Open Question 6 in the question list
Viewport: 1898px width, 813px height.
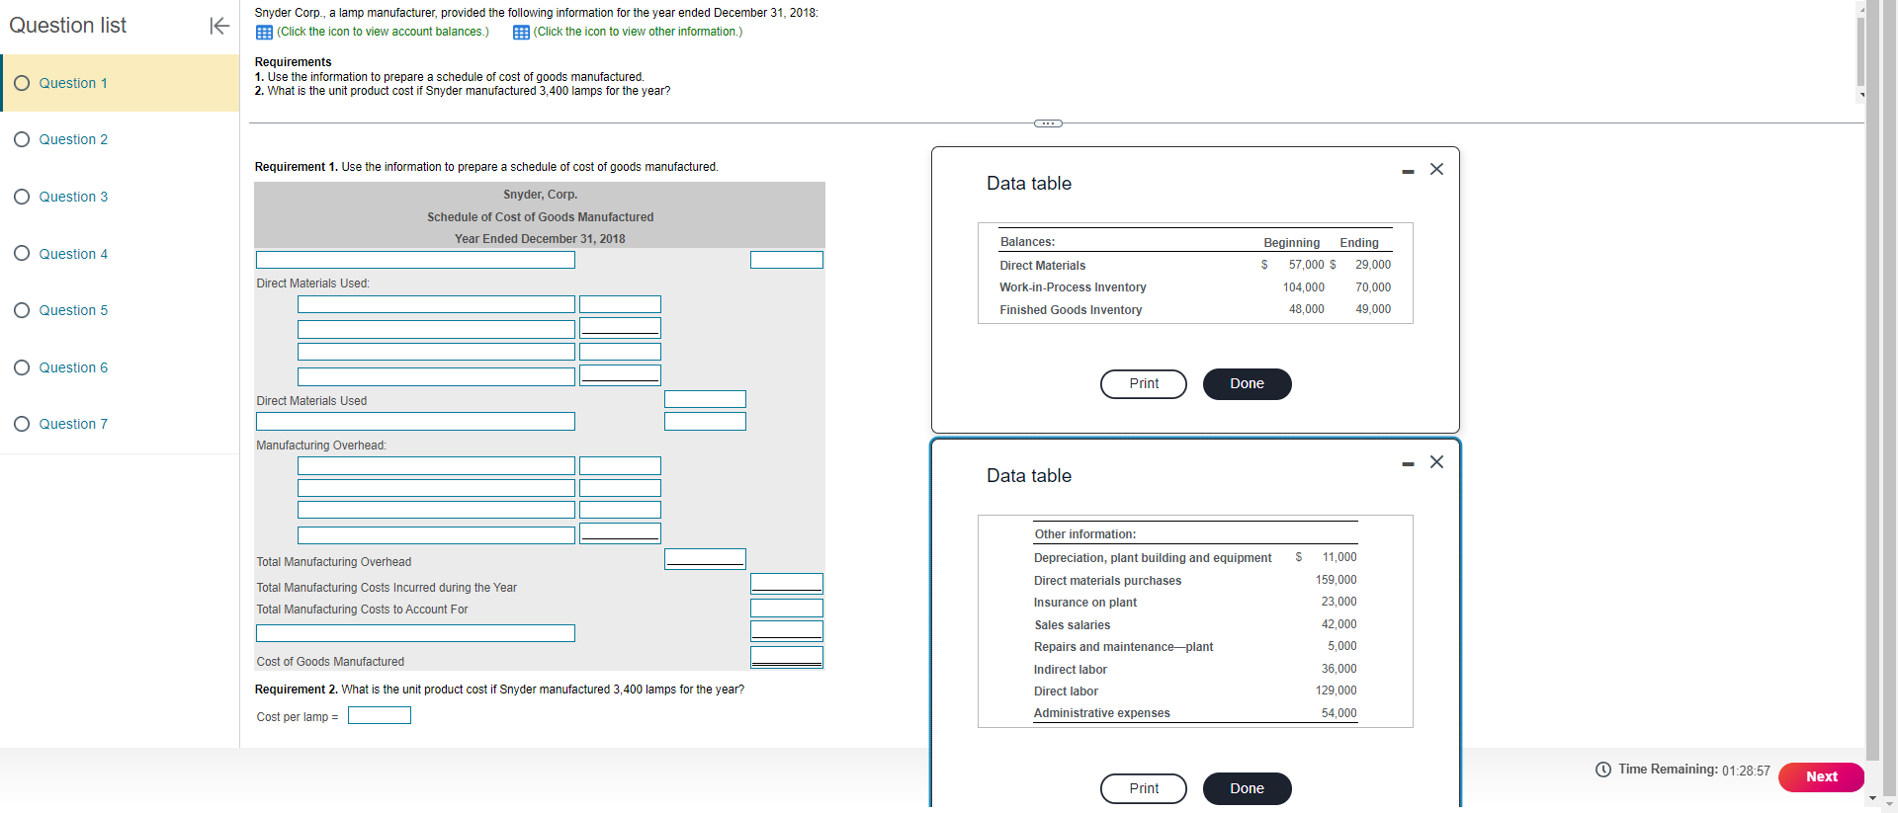(73, 367)
